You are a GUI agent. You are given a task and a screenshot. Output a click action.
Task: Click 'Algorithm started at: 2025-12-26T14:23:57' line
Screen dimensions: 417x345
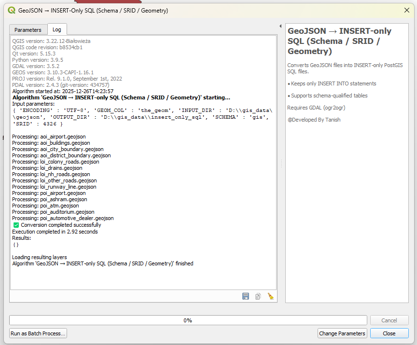63,91
